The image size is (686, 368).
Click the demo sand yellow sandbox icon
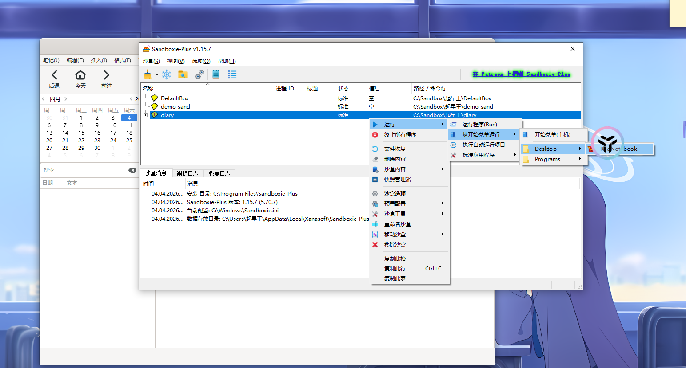pyautogui.click(x=155, y=107)
